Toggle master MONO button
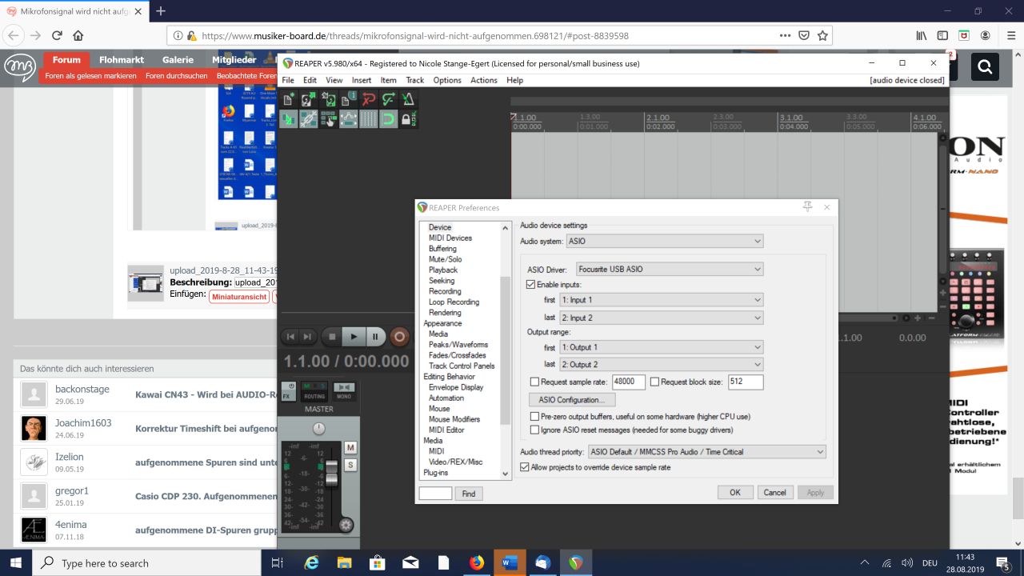Viewport: 1024px width, 576px height. click(344, 392)
